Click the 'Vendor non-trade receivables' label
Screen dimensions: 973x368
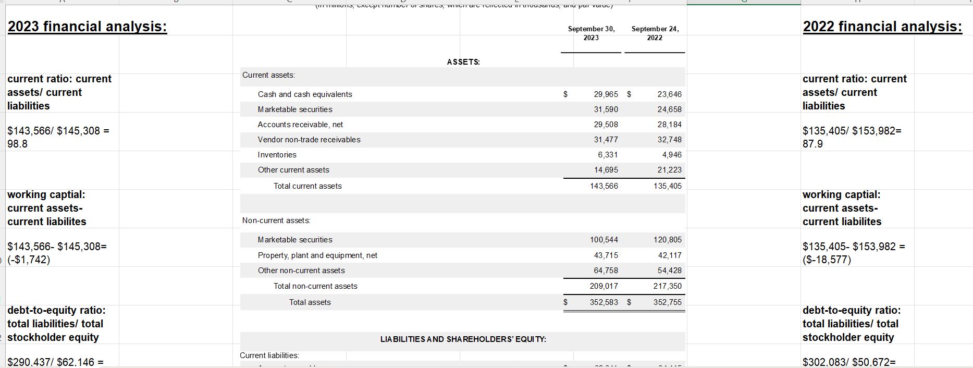[x=309, y=140]
